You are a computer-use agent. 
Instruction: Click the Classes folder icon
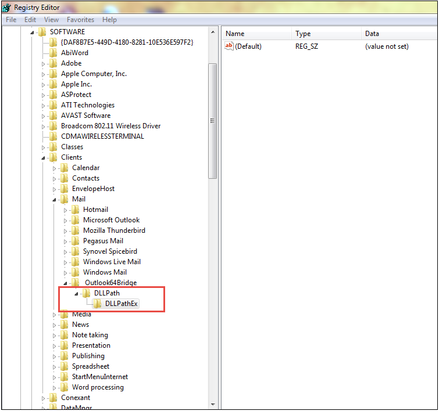pyautogui.click(x=53, y=147)
